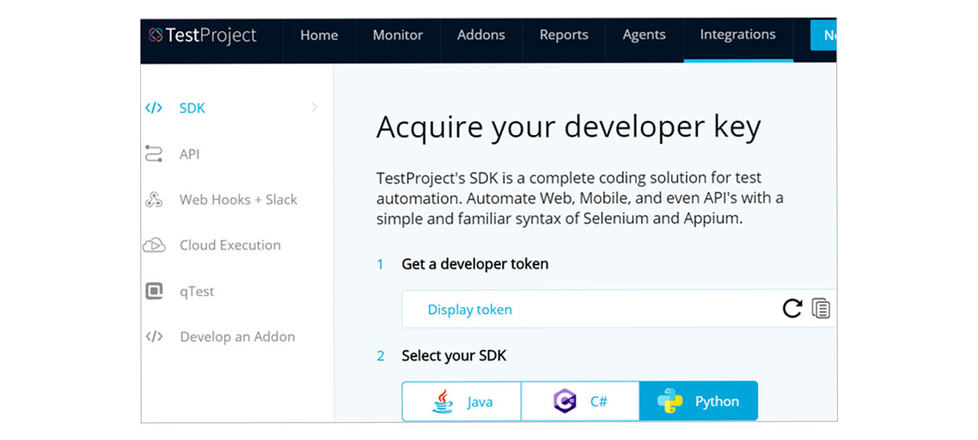Click the API route icon
This screenshot has width=978, height=440.
pos(154,154)
